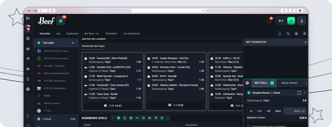The image size is (332, 127).
Task: Open UEFA Champions League
Action: (56, 51)
